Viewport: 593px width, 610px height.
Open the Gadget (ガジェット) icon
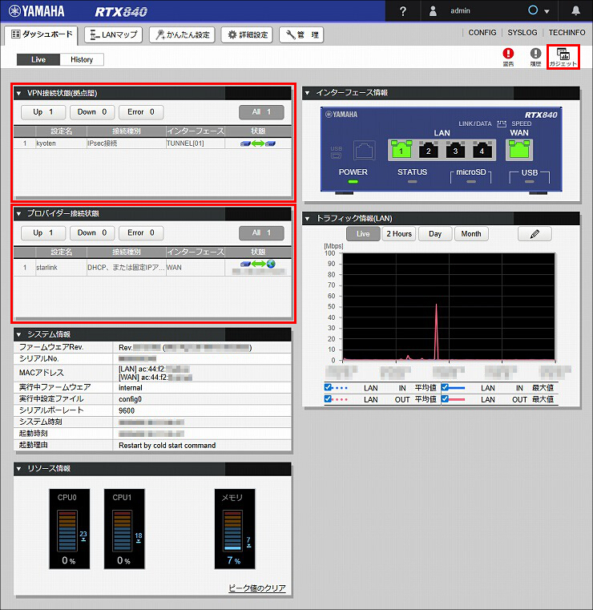point(563,56)
